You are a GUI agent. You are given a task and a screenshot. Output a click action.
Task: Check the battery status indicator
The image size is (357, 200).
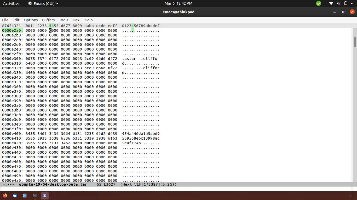[346, 3]
